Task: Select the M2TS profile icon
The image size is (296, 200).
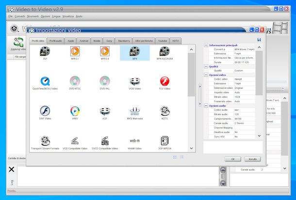Action: pyautogui.click(x=164, y=111)
